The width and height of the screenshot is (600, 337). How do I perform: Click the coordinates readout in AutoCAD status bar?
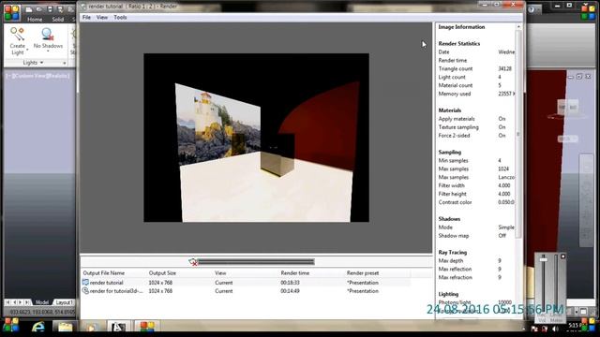click(42, 312)
